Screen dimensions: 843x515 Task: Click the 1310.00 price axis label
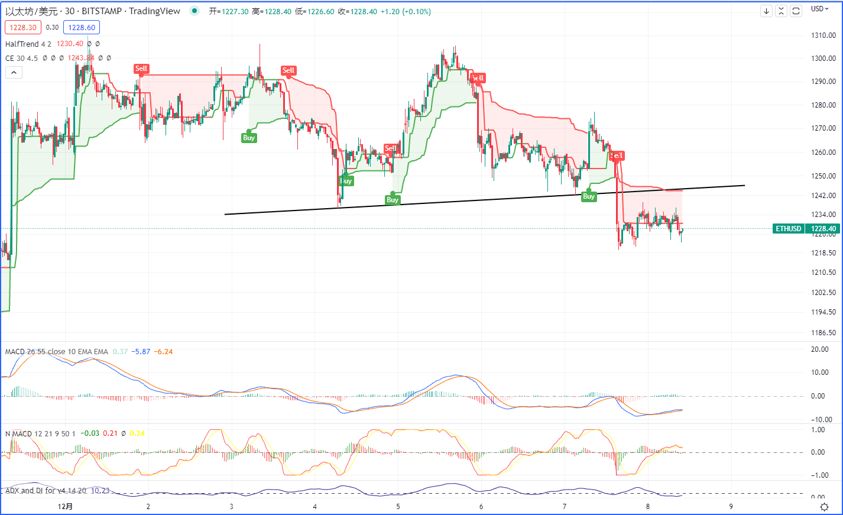[x=823, y=35]
